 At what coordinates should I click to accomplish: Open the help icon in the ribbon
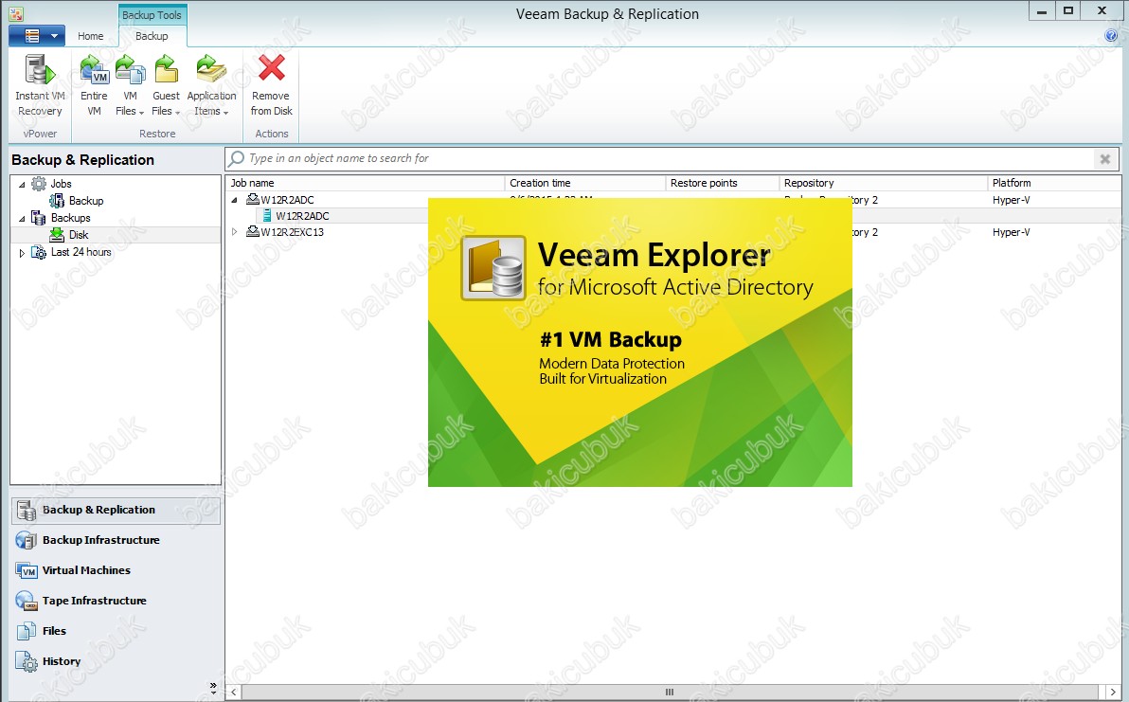click(x=1111, y=36)
